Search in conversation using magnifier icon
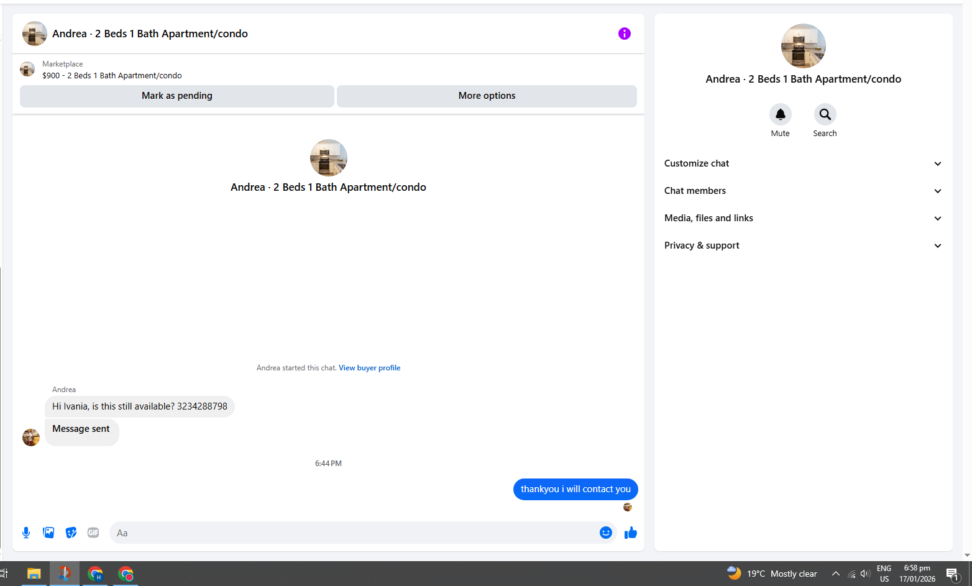Image resolution: width=972 pixels, height=586 pixels. pos(825,114)
